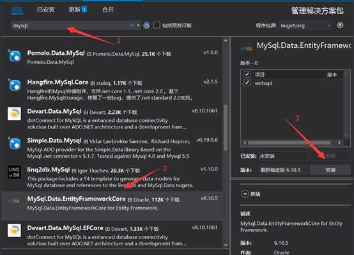Click package list scroll-down arrow
The image size is (354, 255).
(x=226, y=245)
